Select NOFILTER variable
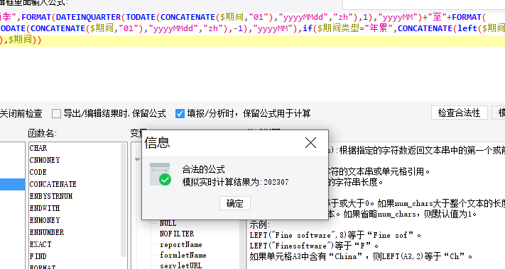505x269 pixels. pos(177,234)
